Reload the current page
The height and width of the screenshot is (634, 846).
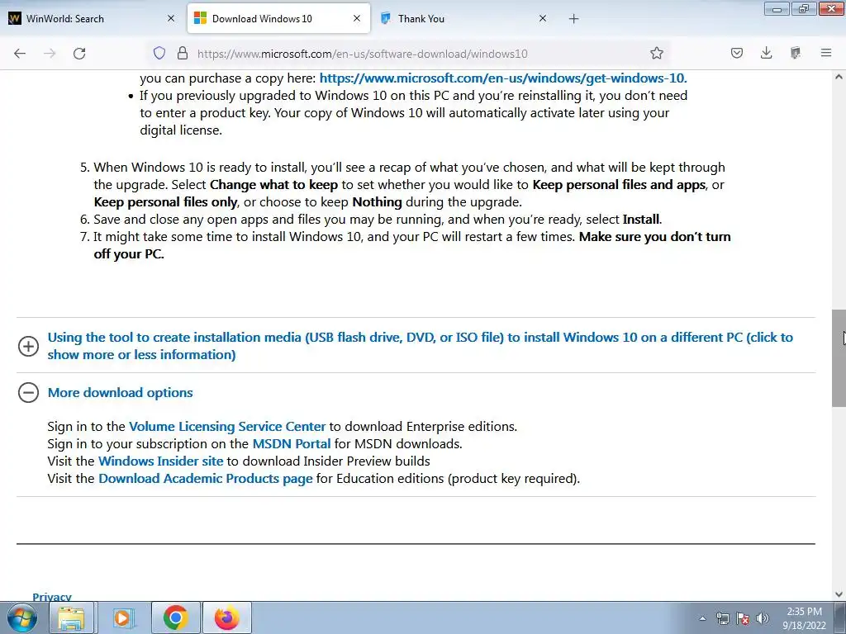pos(79,54)
